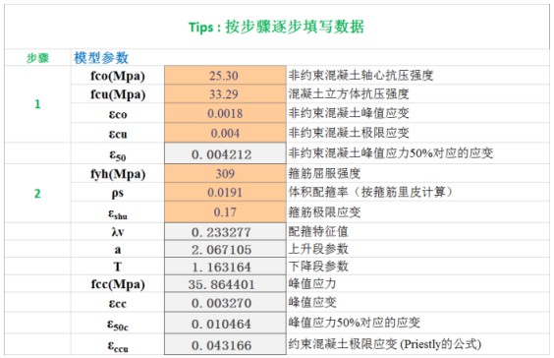554x358 pixels.
Task: Select the fyh input cell 309
Action: coord(225,173)
